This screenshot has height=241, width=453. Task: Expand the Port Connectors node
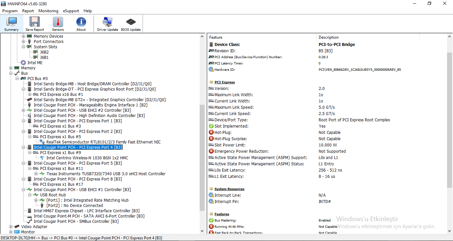pos(24,41)
